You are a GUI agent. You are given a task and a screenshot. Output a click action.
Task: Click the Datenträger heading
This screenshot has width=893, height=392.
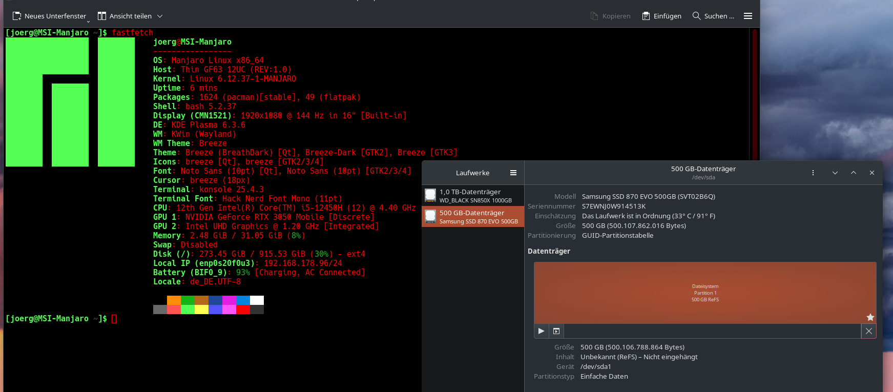point(549,251)
